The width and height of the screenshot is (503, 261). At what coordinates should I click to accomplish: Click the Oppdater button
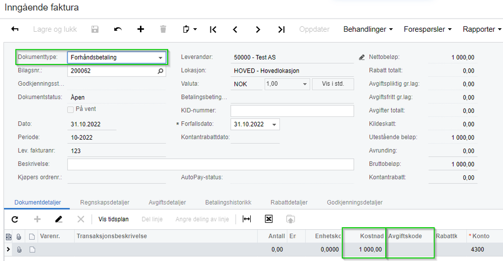[x=314, y=29]
